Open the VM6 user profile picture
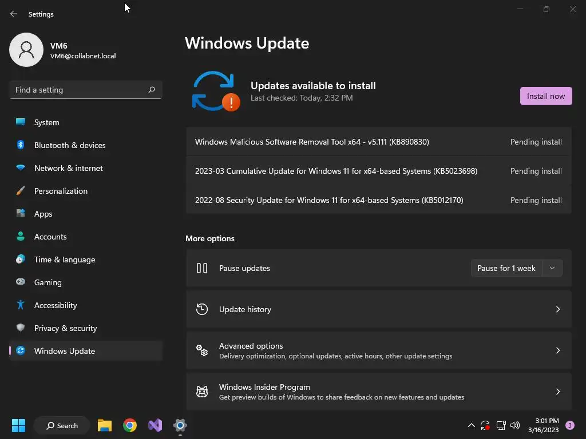The width and height of the screenshot is (586, 439). 26,50
